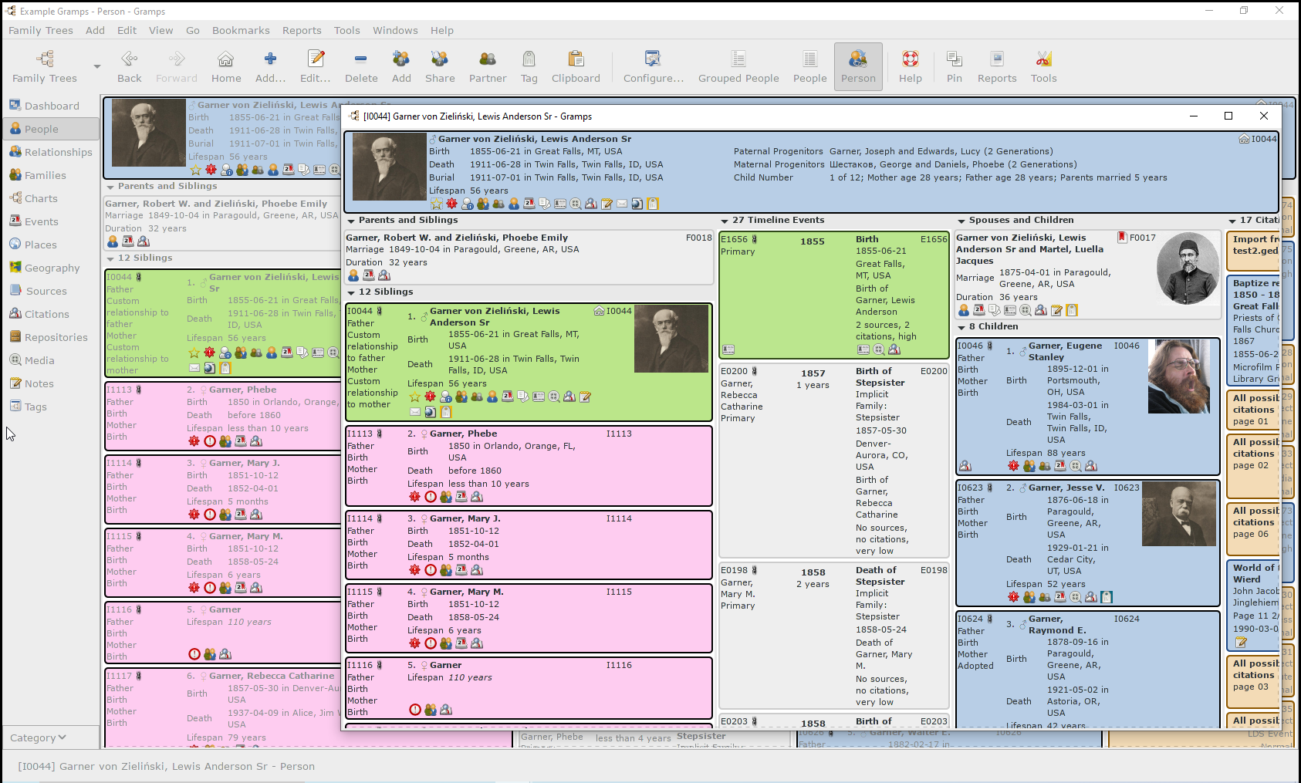Collapse the Spouses and Children section
This screenshot has width=1301, height=783.
pos(961,221)
